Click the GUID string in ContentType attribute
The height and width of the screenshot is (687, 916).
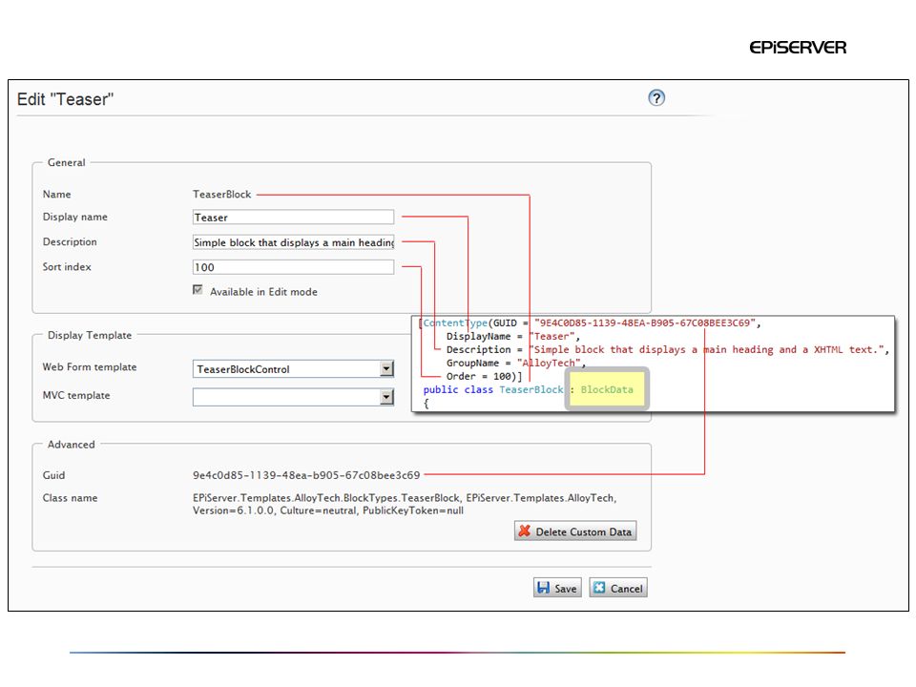coord(645,323)
